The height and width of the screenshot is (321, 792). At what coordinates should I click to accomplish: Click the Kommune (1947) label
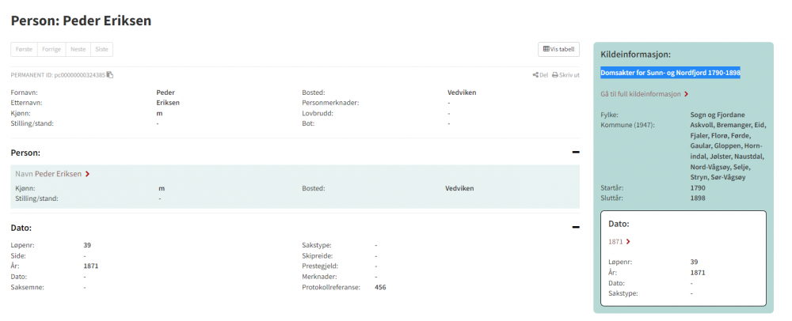[x=627, y=125]
